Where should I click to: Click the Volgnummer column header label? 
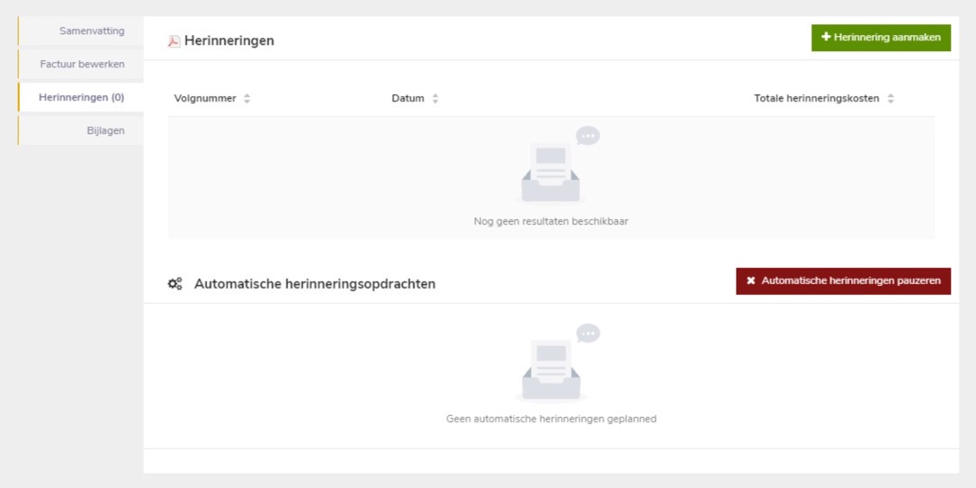(205, 99)
